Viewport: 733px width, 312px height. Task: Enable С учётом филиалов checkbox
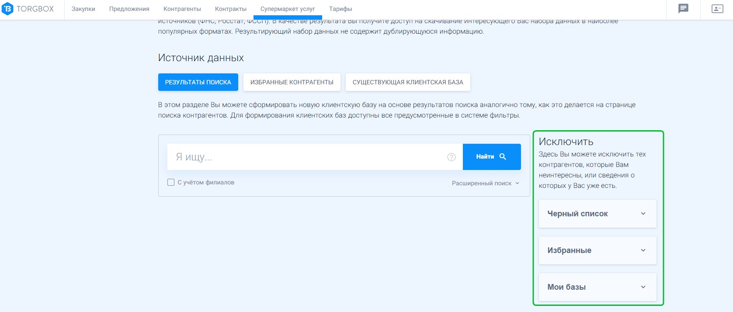(x=171, y=182)
